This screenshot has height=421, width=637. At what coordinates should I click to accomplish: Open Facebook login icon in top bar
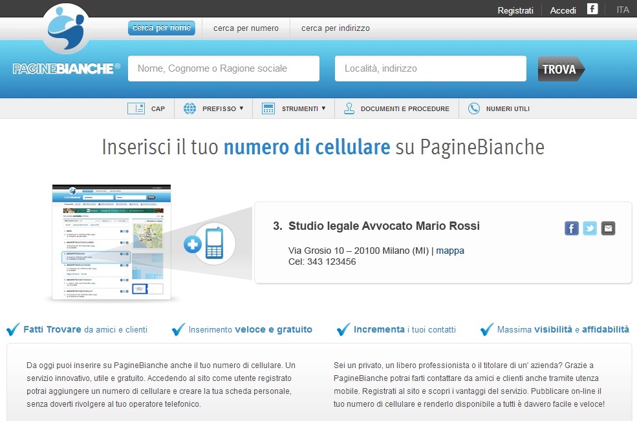pyautogui.click(x=592, y=9)
